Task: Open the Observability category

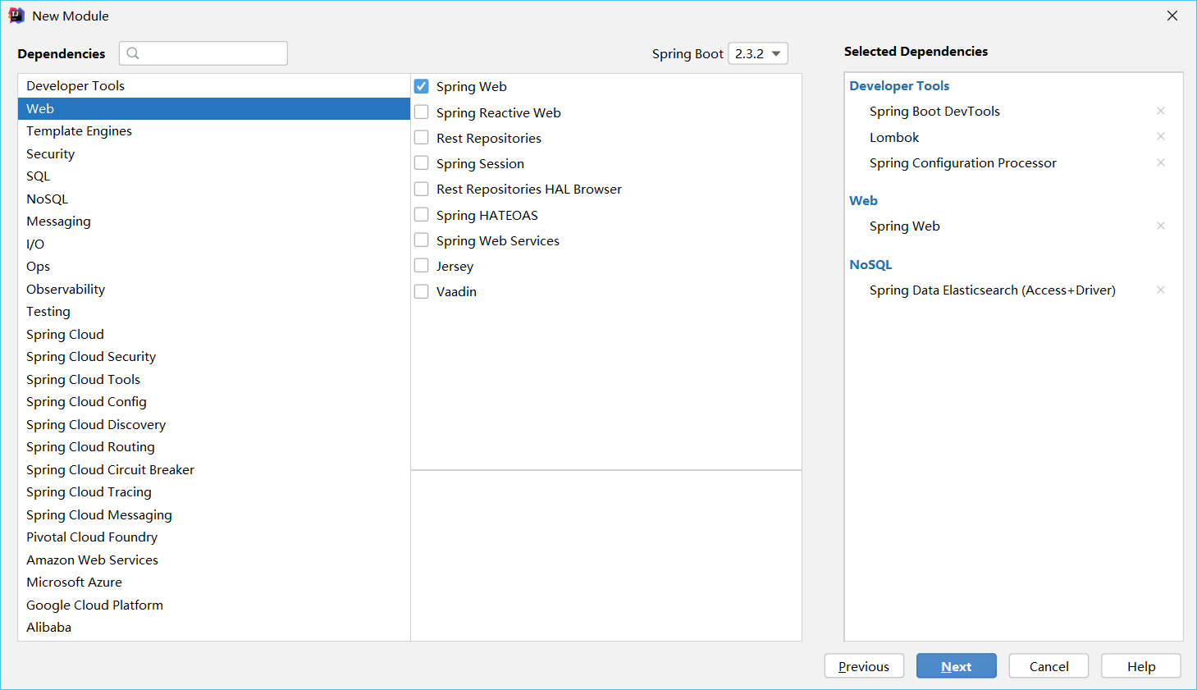Action: [x=214, y=289]
